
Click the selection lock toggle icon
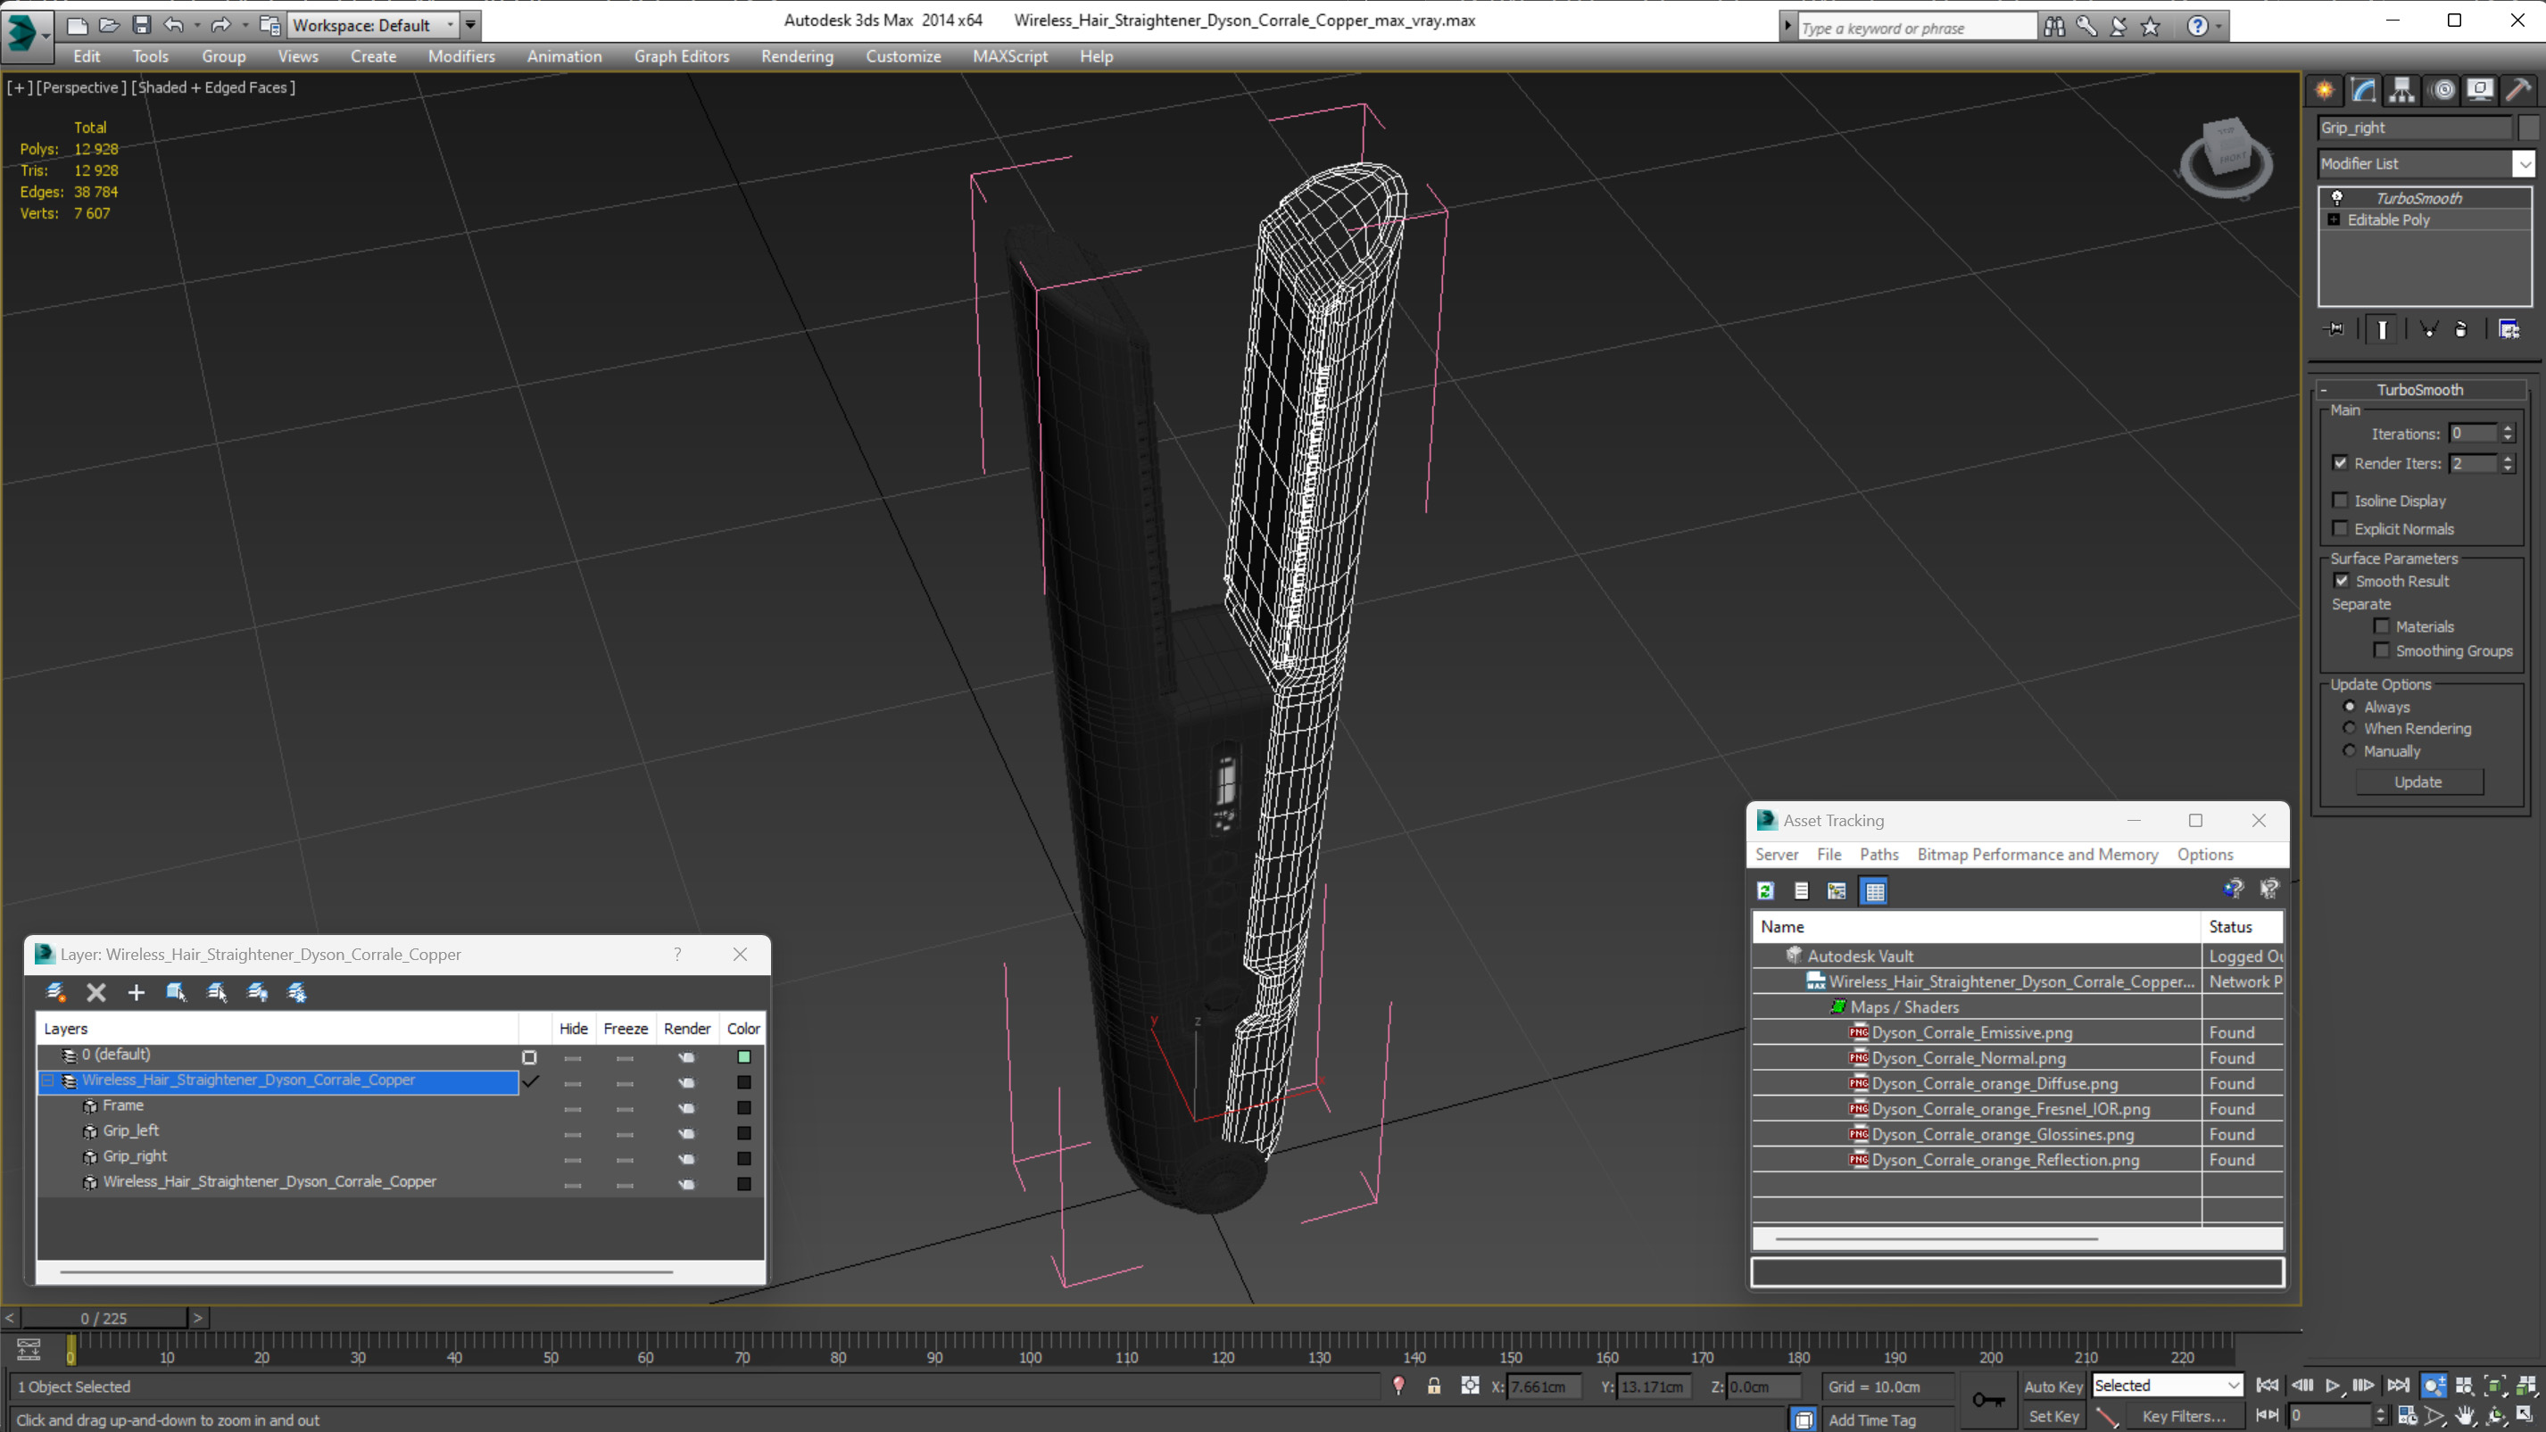click(x=1434, y=1386)
